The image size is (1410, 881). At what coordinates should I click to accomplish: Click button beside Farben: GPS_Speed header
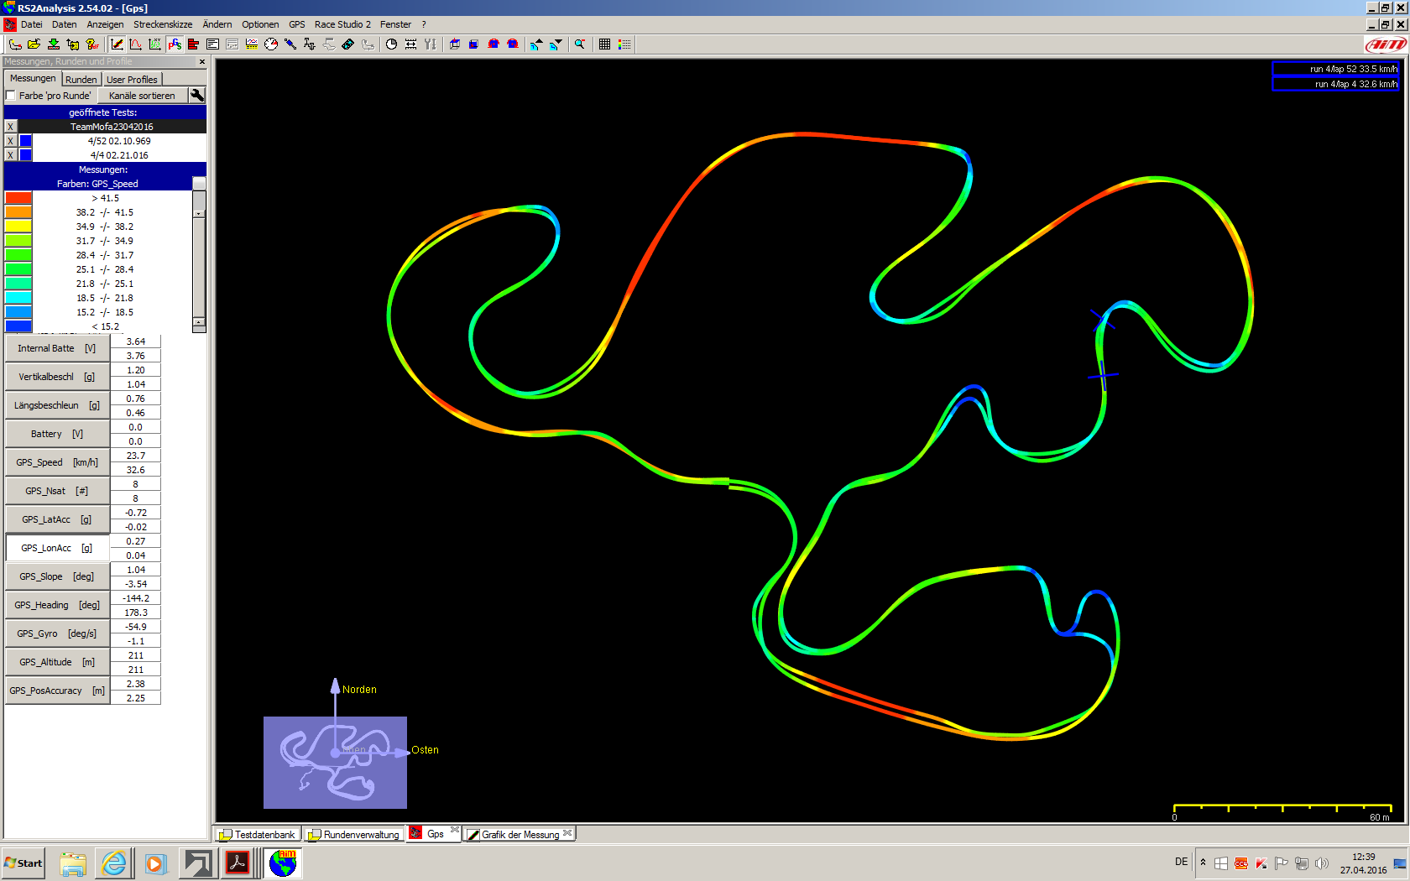coord(199,184)
